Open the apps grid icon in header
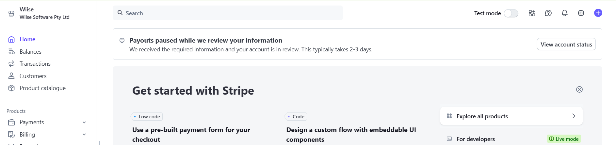The width and height of the screenshot is (616, 145). pos(532,13)
